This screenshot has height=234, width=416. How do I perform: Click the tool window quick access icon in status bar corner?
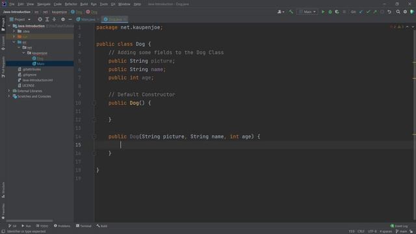pyautogui.click(x=3, y=231)
